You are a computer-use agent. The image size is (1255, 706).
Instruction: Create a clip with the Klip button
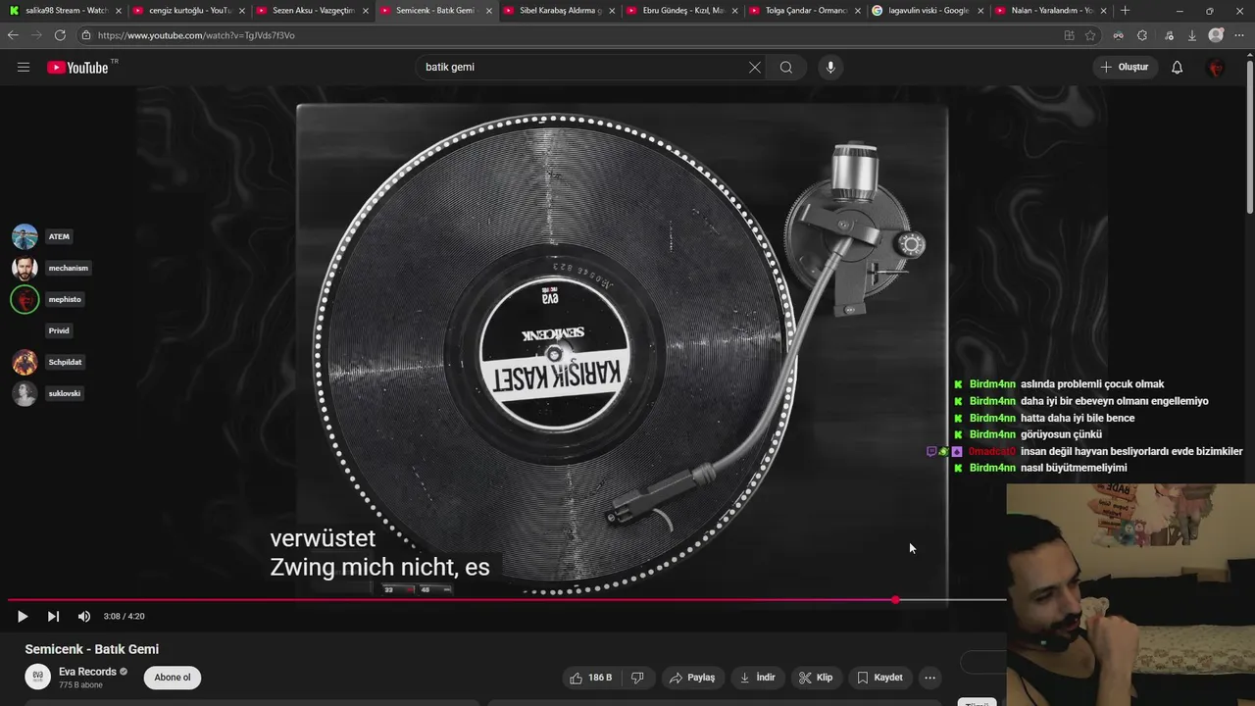click(x=816, y=678)
